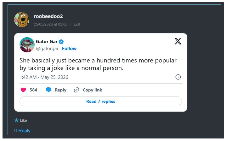The height and width of the screenshot is (141, 226).
Task: Click the small icon beside forum Reply
Action: coord(15,131)
